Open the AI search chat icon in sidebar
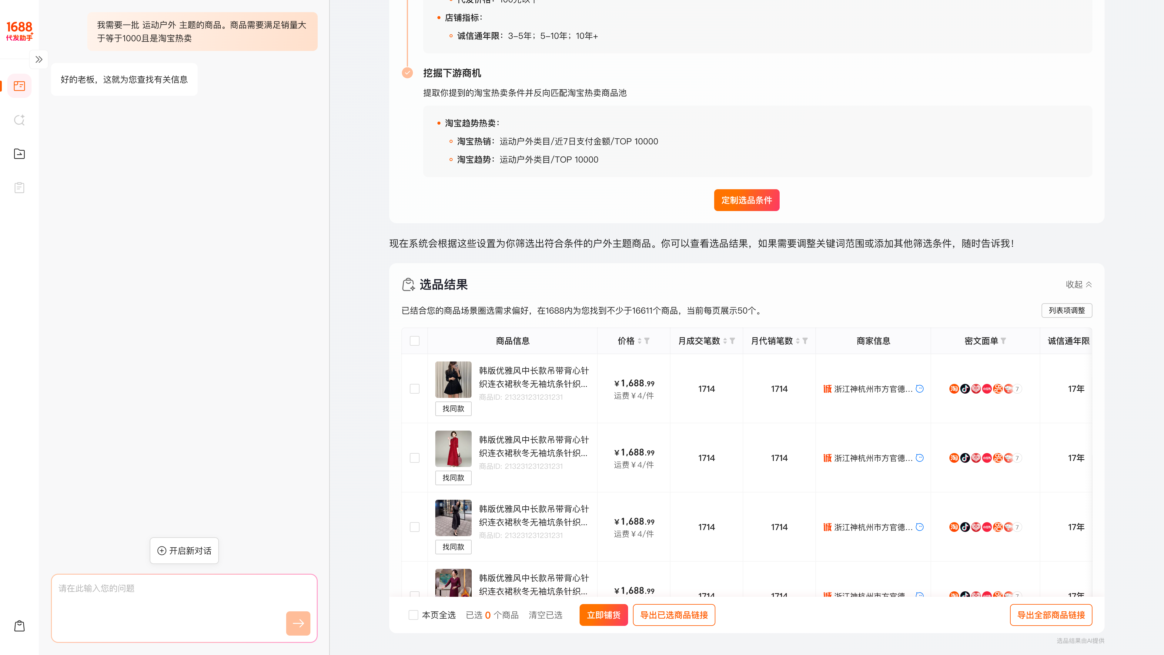 click(19, 120)
